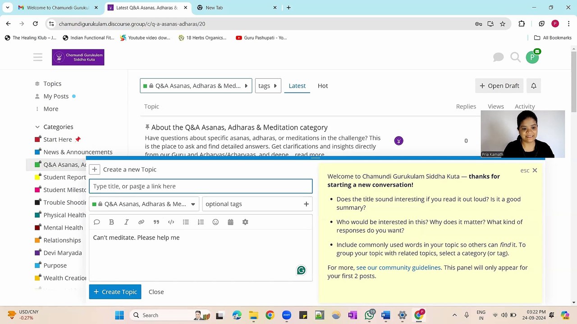Apply italic formatting in the composer
Image resolution: width=577 pixels, height=324 pixels.
pos(126,222)
